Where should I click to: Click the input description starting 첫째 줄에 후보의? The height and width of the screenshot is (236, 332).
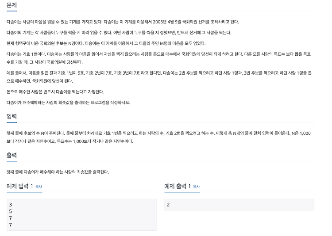[158, 137]
